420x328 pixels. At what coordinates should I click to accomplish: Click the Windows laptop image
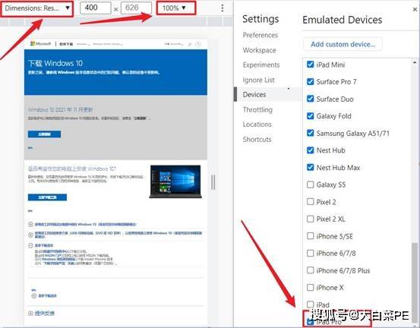click(x=175, y=181)
